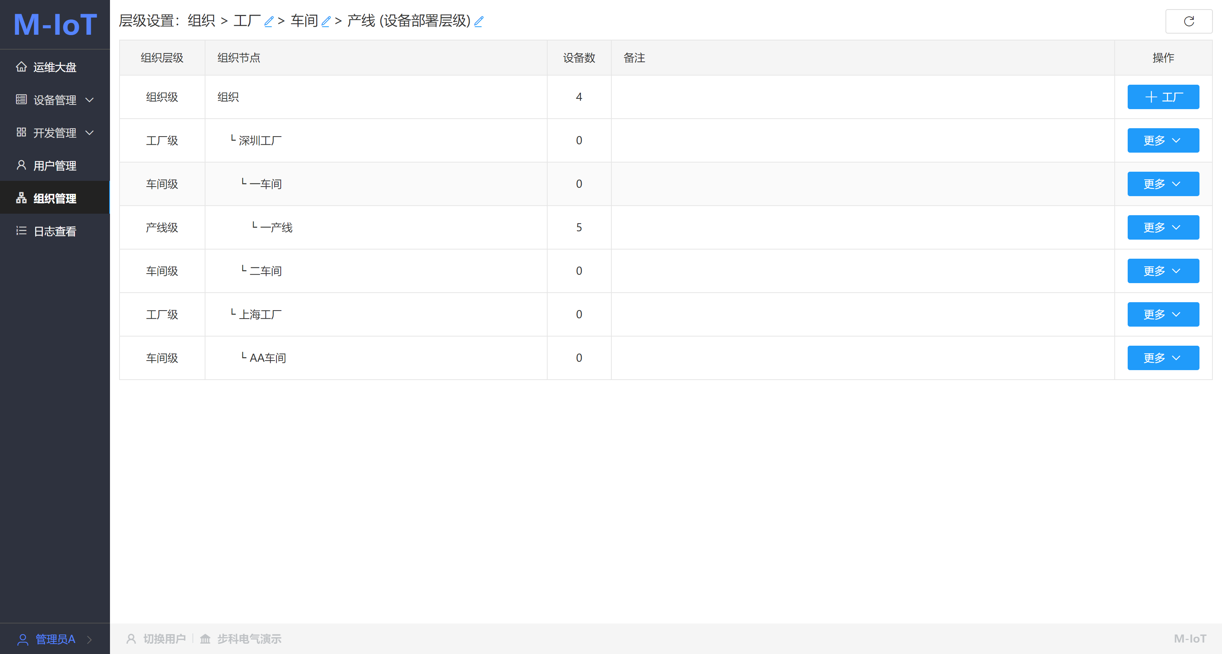Add a factory with 工厂 button
The width and height of the screenshot is (1222, 654).
click(1163, 97)
